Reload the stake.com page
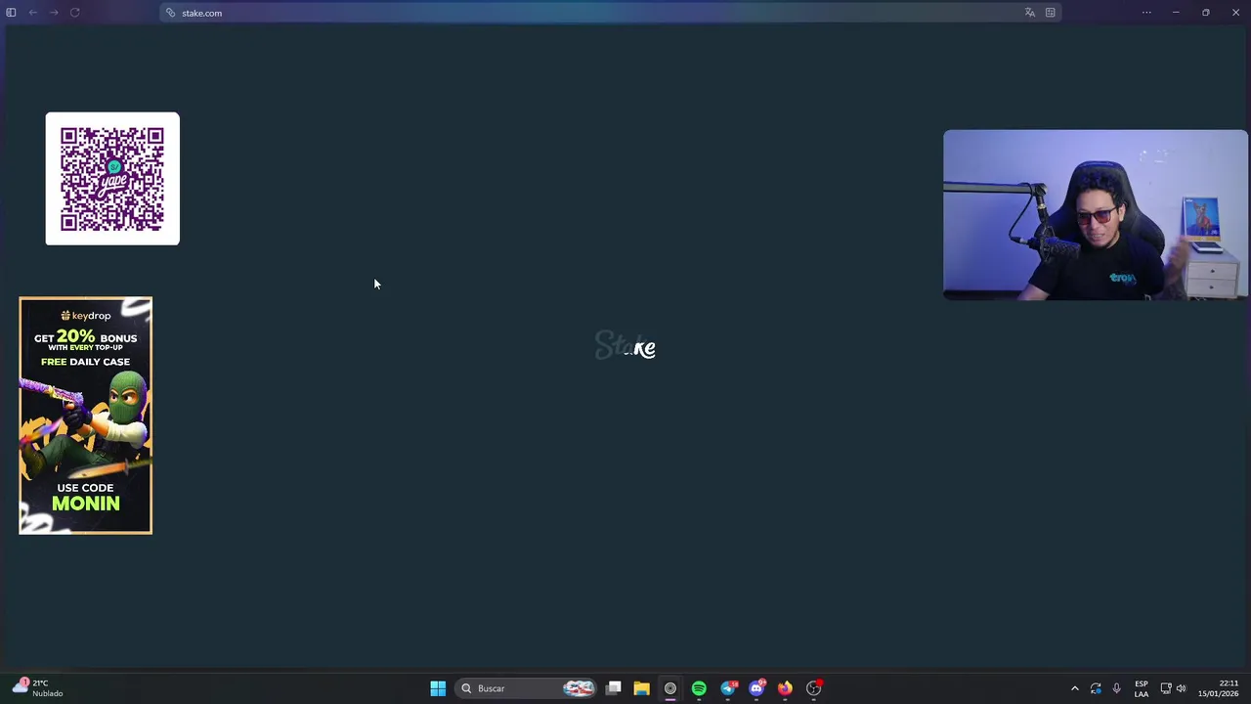Image resolution: width=1251 pixels, height=704 pixels. pyautogui.click(x=74, y=13)
